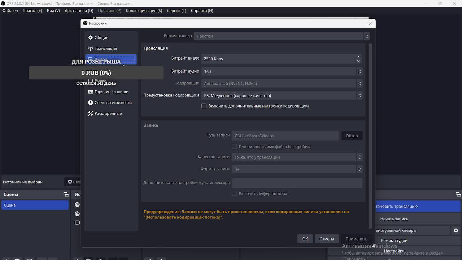This screenshot has width=462, height=260.
Task: Click the Битрейт видео value field
Action: 278,58
